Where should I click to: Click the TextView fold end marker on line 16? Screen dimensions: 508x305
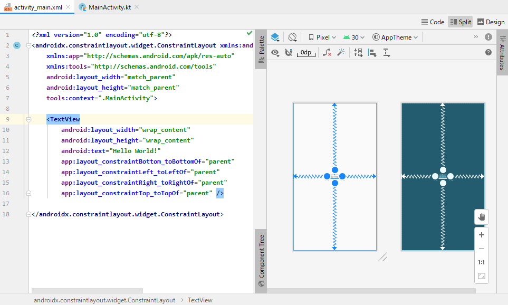click(28, 193)
